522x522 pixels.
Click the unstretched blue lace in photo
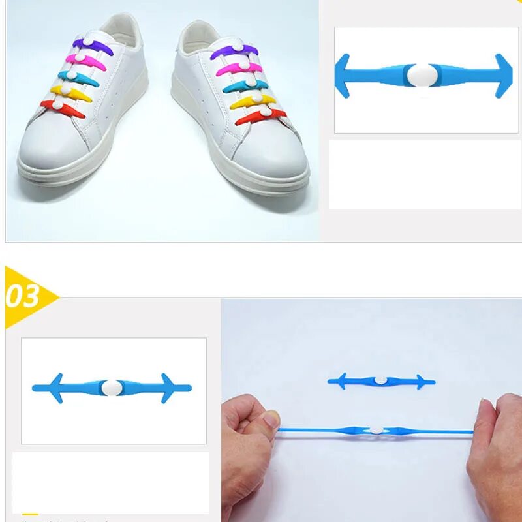tap(381, 381)
